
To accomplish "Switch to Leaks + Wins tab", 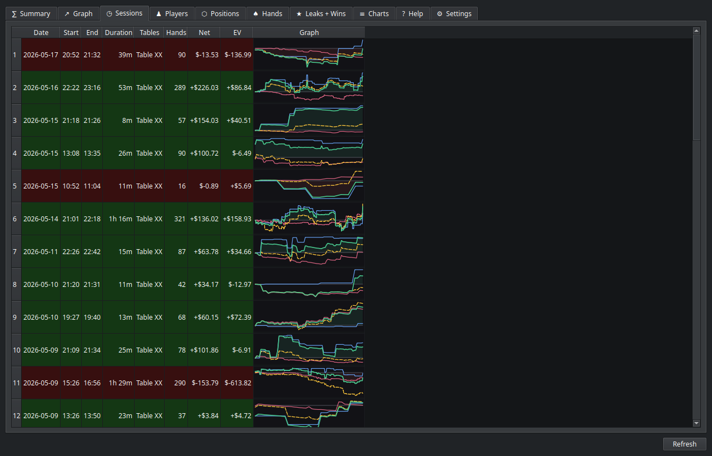I will point(321,13).
